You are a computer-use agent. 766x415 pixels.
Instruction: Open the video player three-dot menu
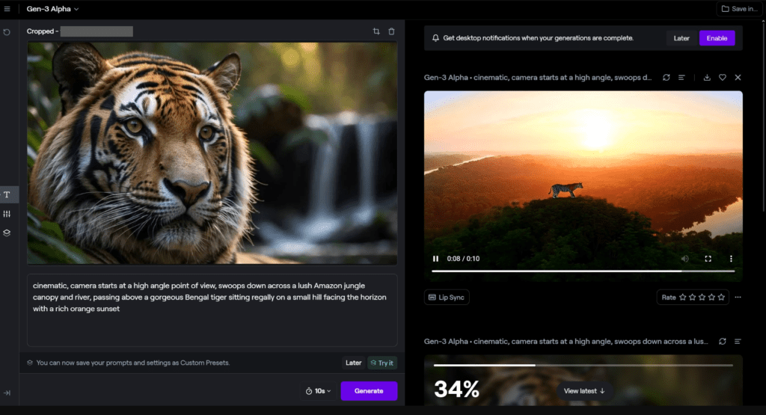point(731,259)
